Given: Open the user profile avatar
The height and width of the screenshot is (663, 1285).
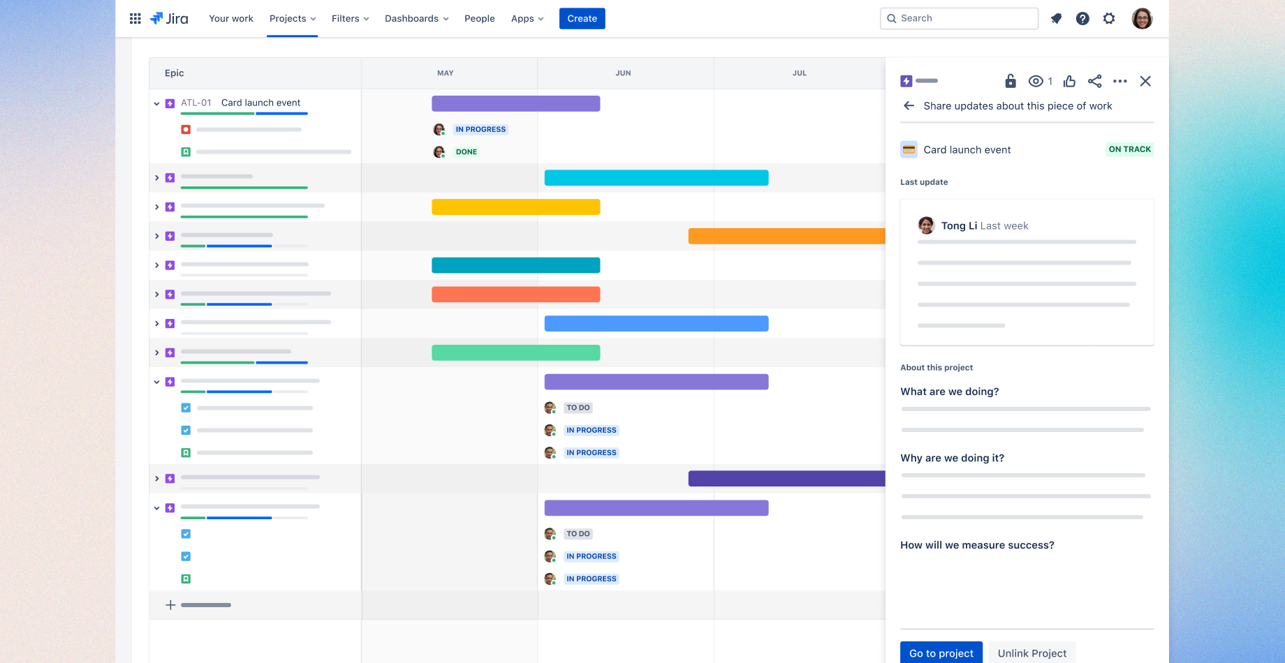Looking at the screenshot, I should point(1142,19).
